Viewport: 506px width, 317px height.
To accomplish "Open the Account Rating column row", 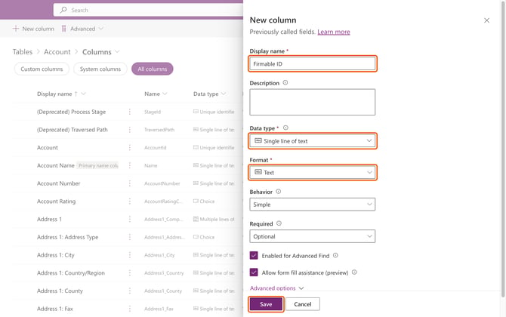I will [128, 202].
